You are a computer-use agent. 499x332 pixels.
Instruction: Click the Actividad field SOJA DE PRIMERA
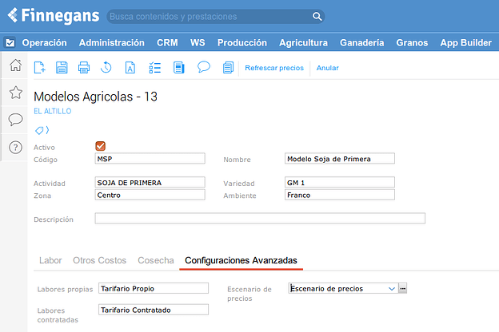150,183
